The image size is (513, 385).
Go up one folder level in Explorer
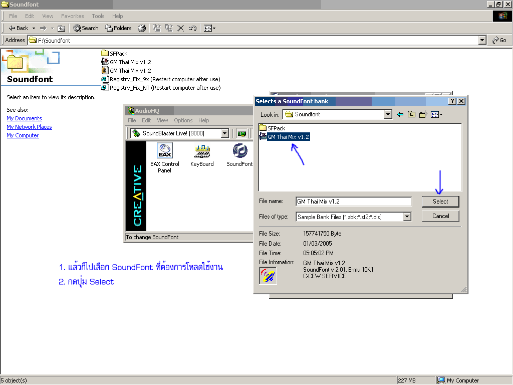click(x=61, y=28)
